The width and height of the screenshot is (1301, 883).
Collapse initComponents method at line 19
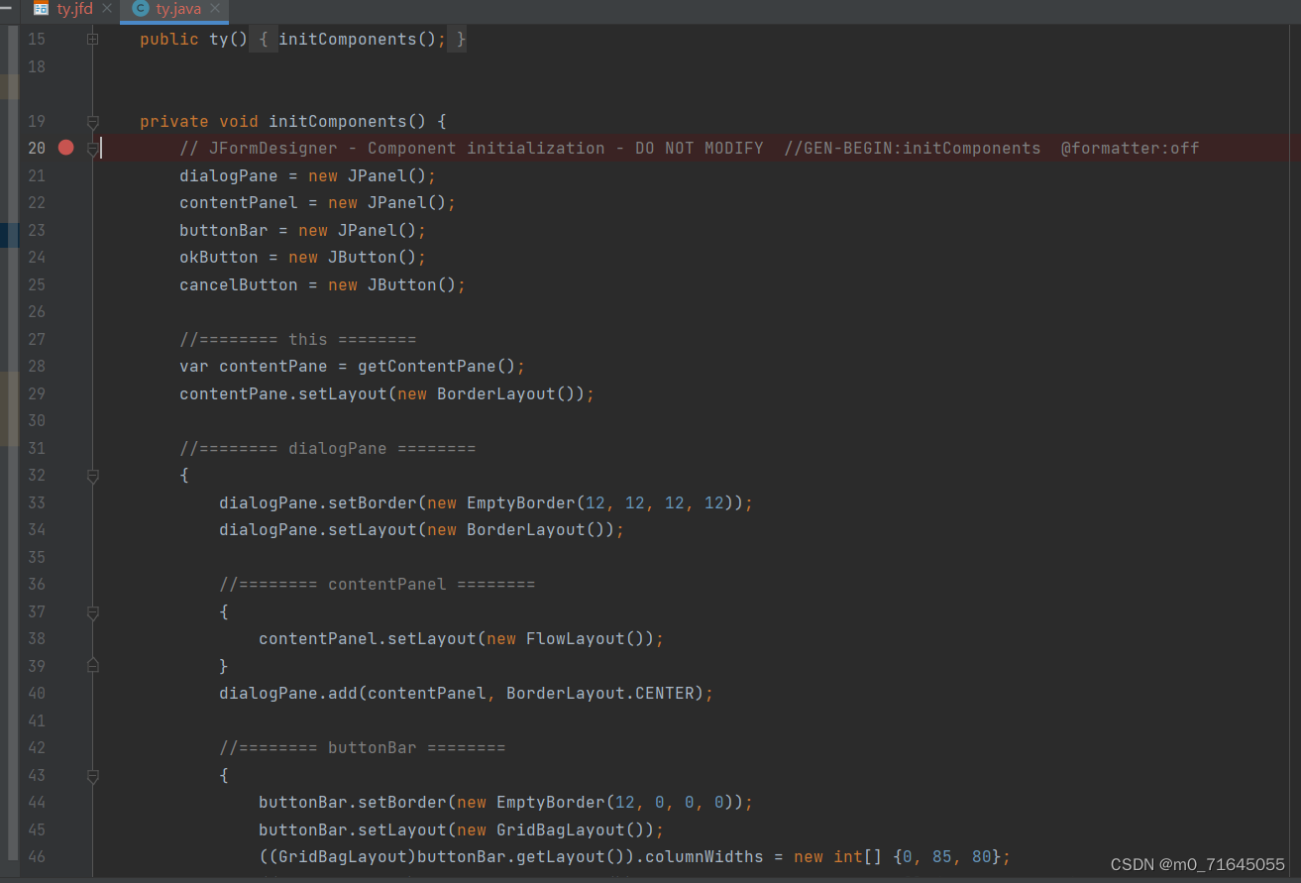[x=92, y=121]
